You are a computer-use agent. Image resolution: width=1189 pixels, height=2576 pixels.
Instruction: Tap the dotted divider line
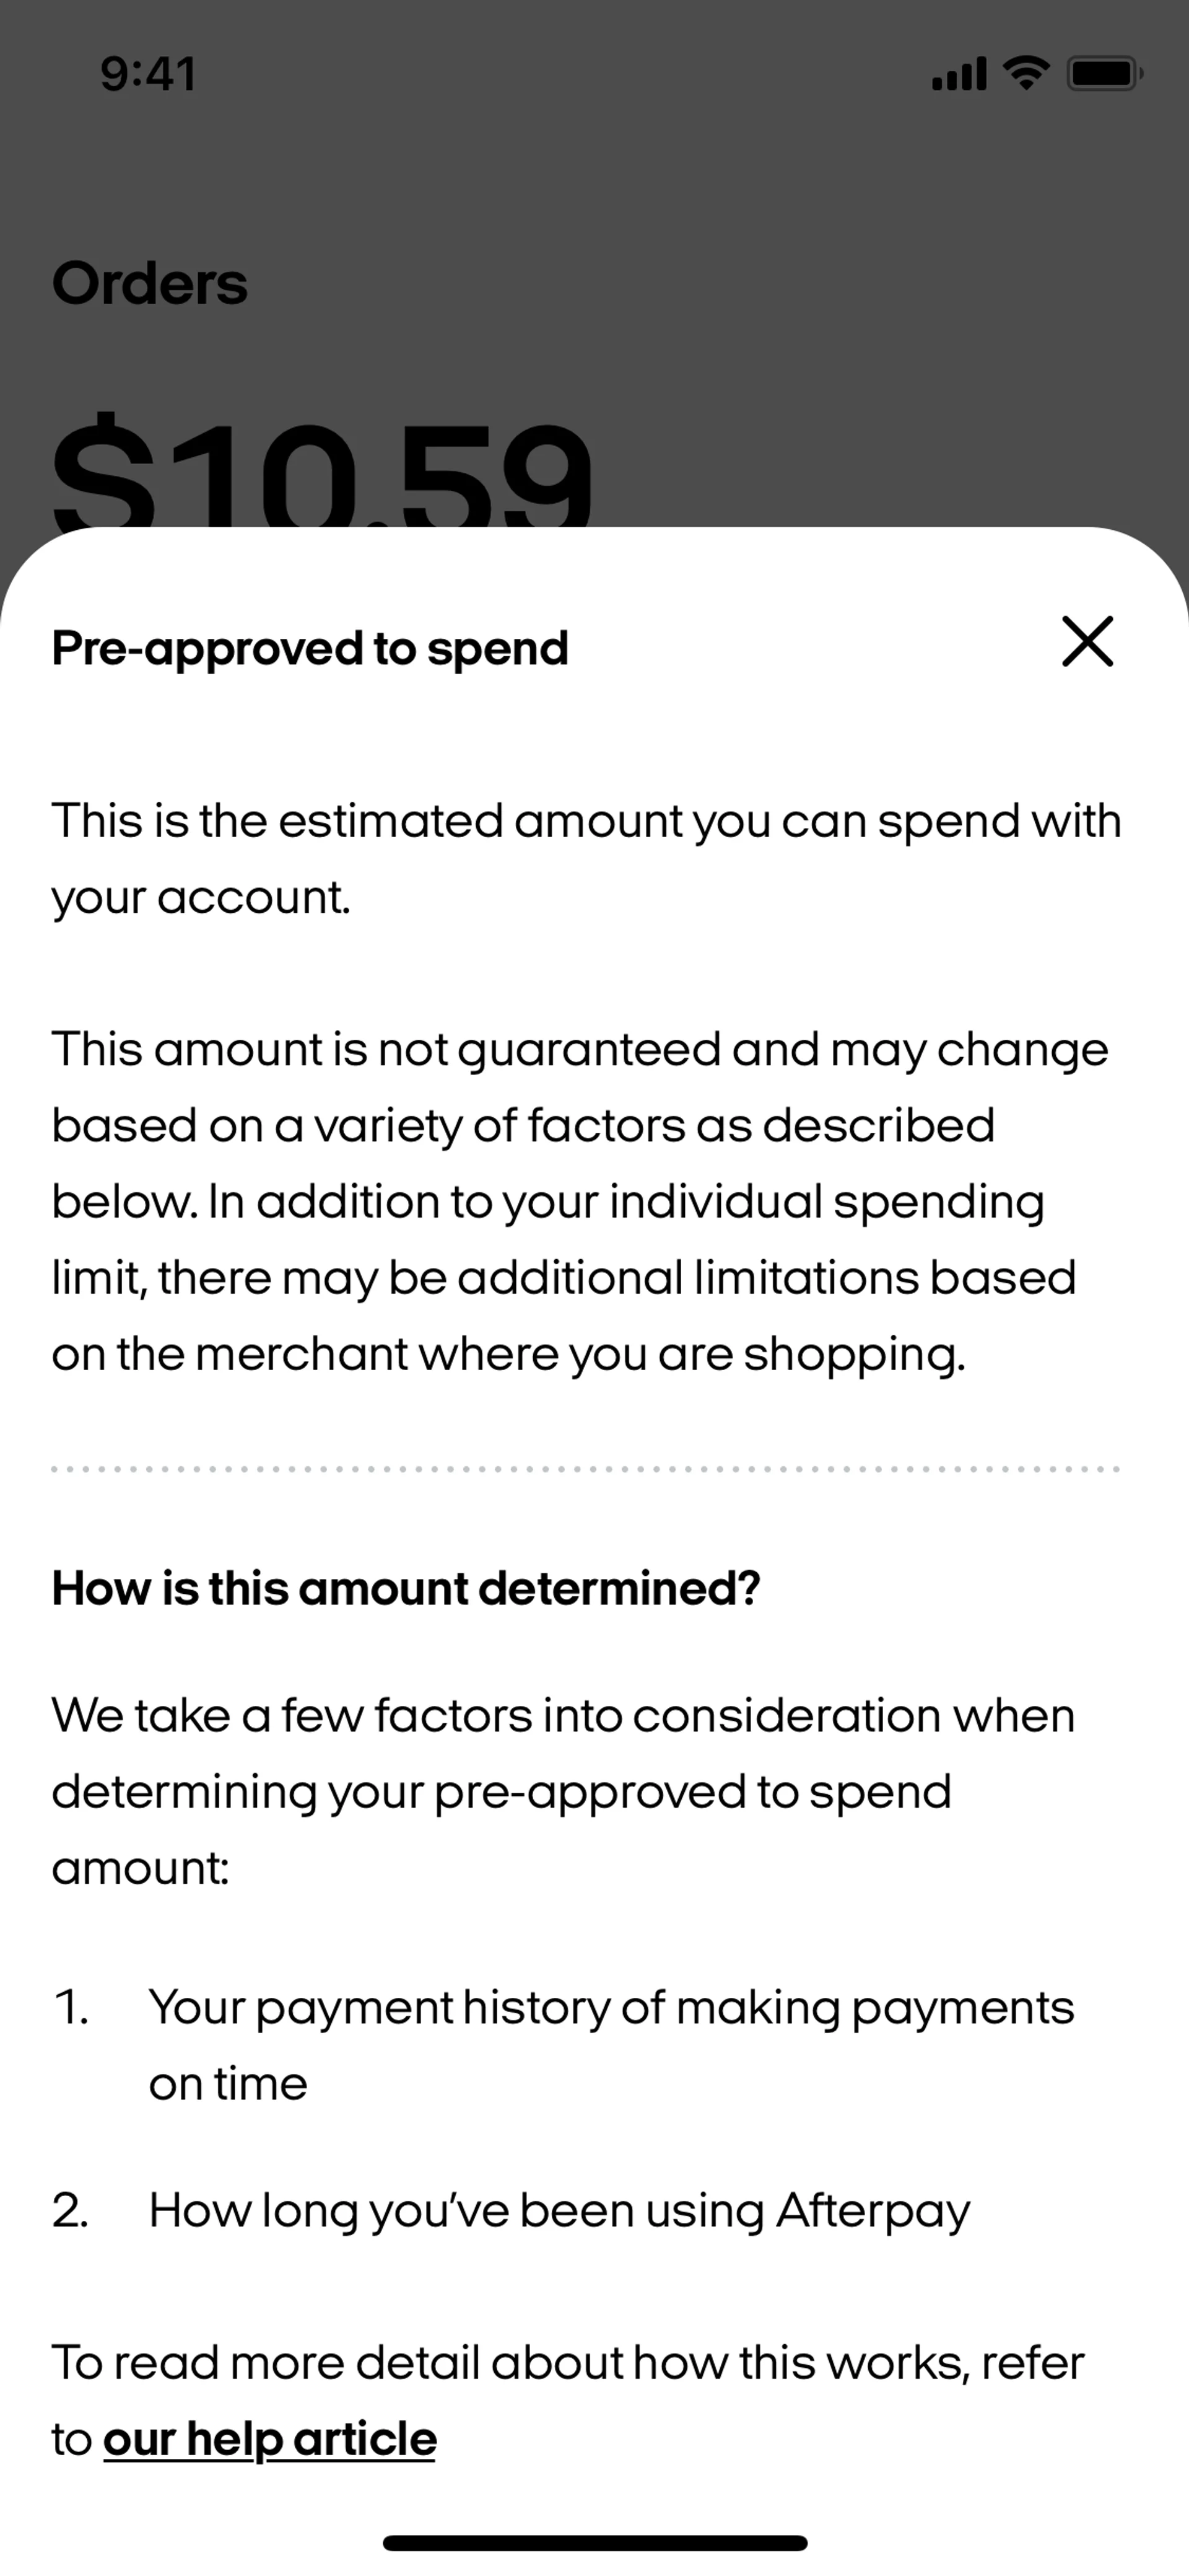pos(586,1469)
